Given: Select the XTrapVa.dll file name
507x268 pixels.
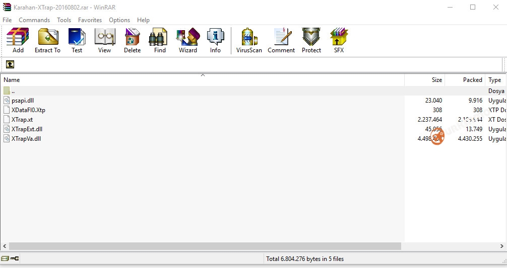Looking at the screenshot, I should pos(26,139).
